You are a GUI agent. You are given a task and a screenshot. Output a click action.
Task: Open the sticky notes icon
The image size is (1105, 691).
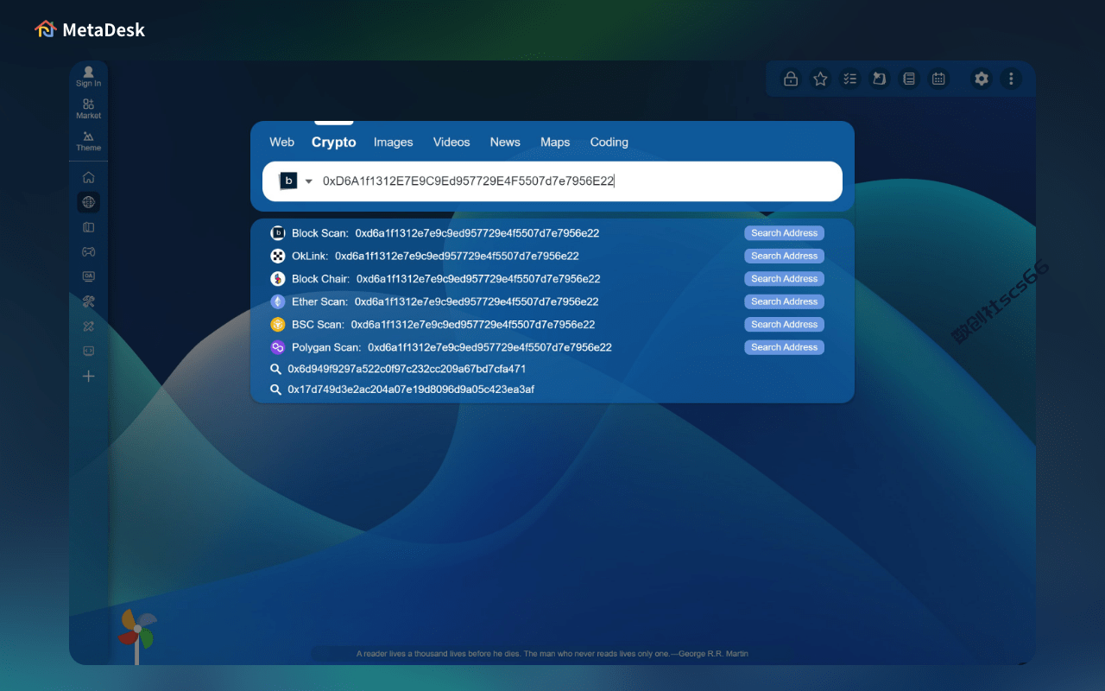point(879,79)
